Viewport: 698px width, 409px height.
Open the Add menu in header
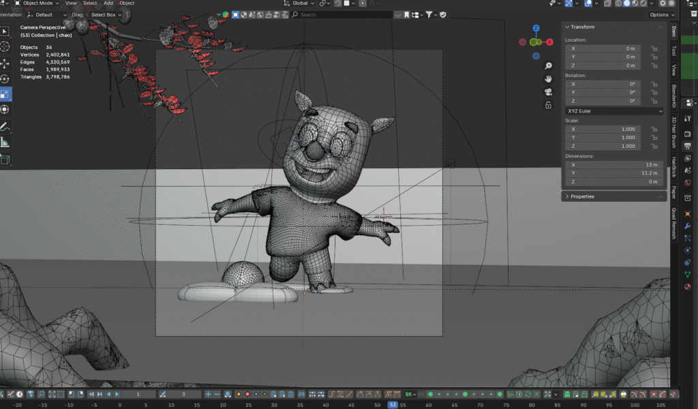[108, 3]
